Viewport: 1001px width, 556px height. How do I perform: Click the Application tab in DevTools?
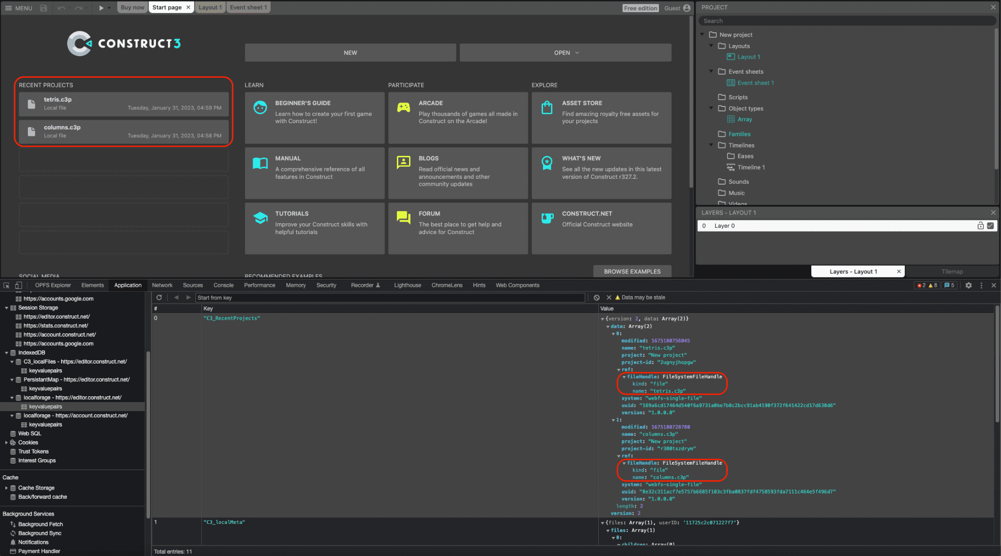click(128, 285)
